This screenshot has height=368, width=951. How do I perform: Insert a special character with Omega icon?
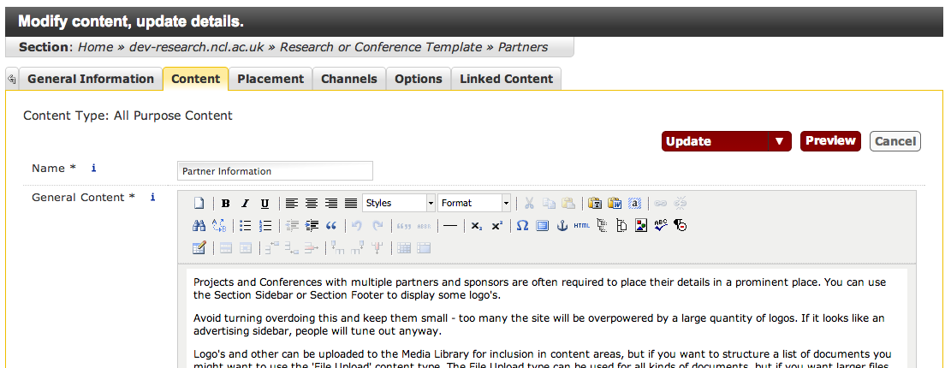pos(521,226)
